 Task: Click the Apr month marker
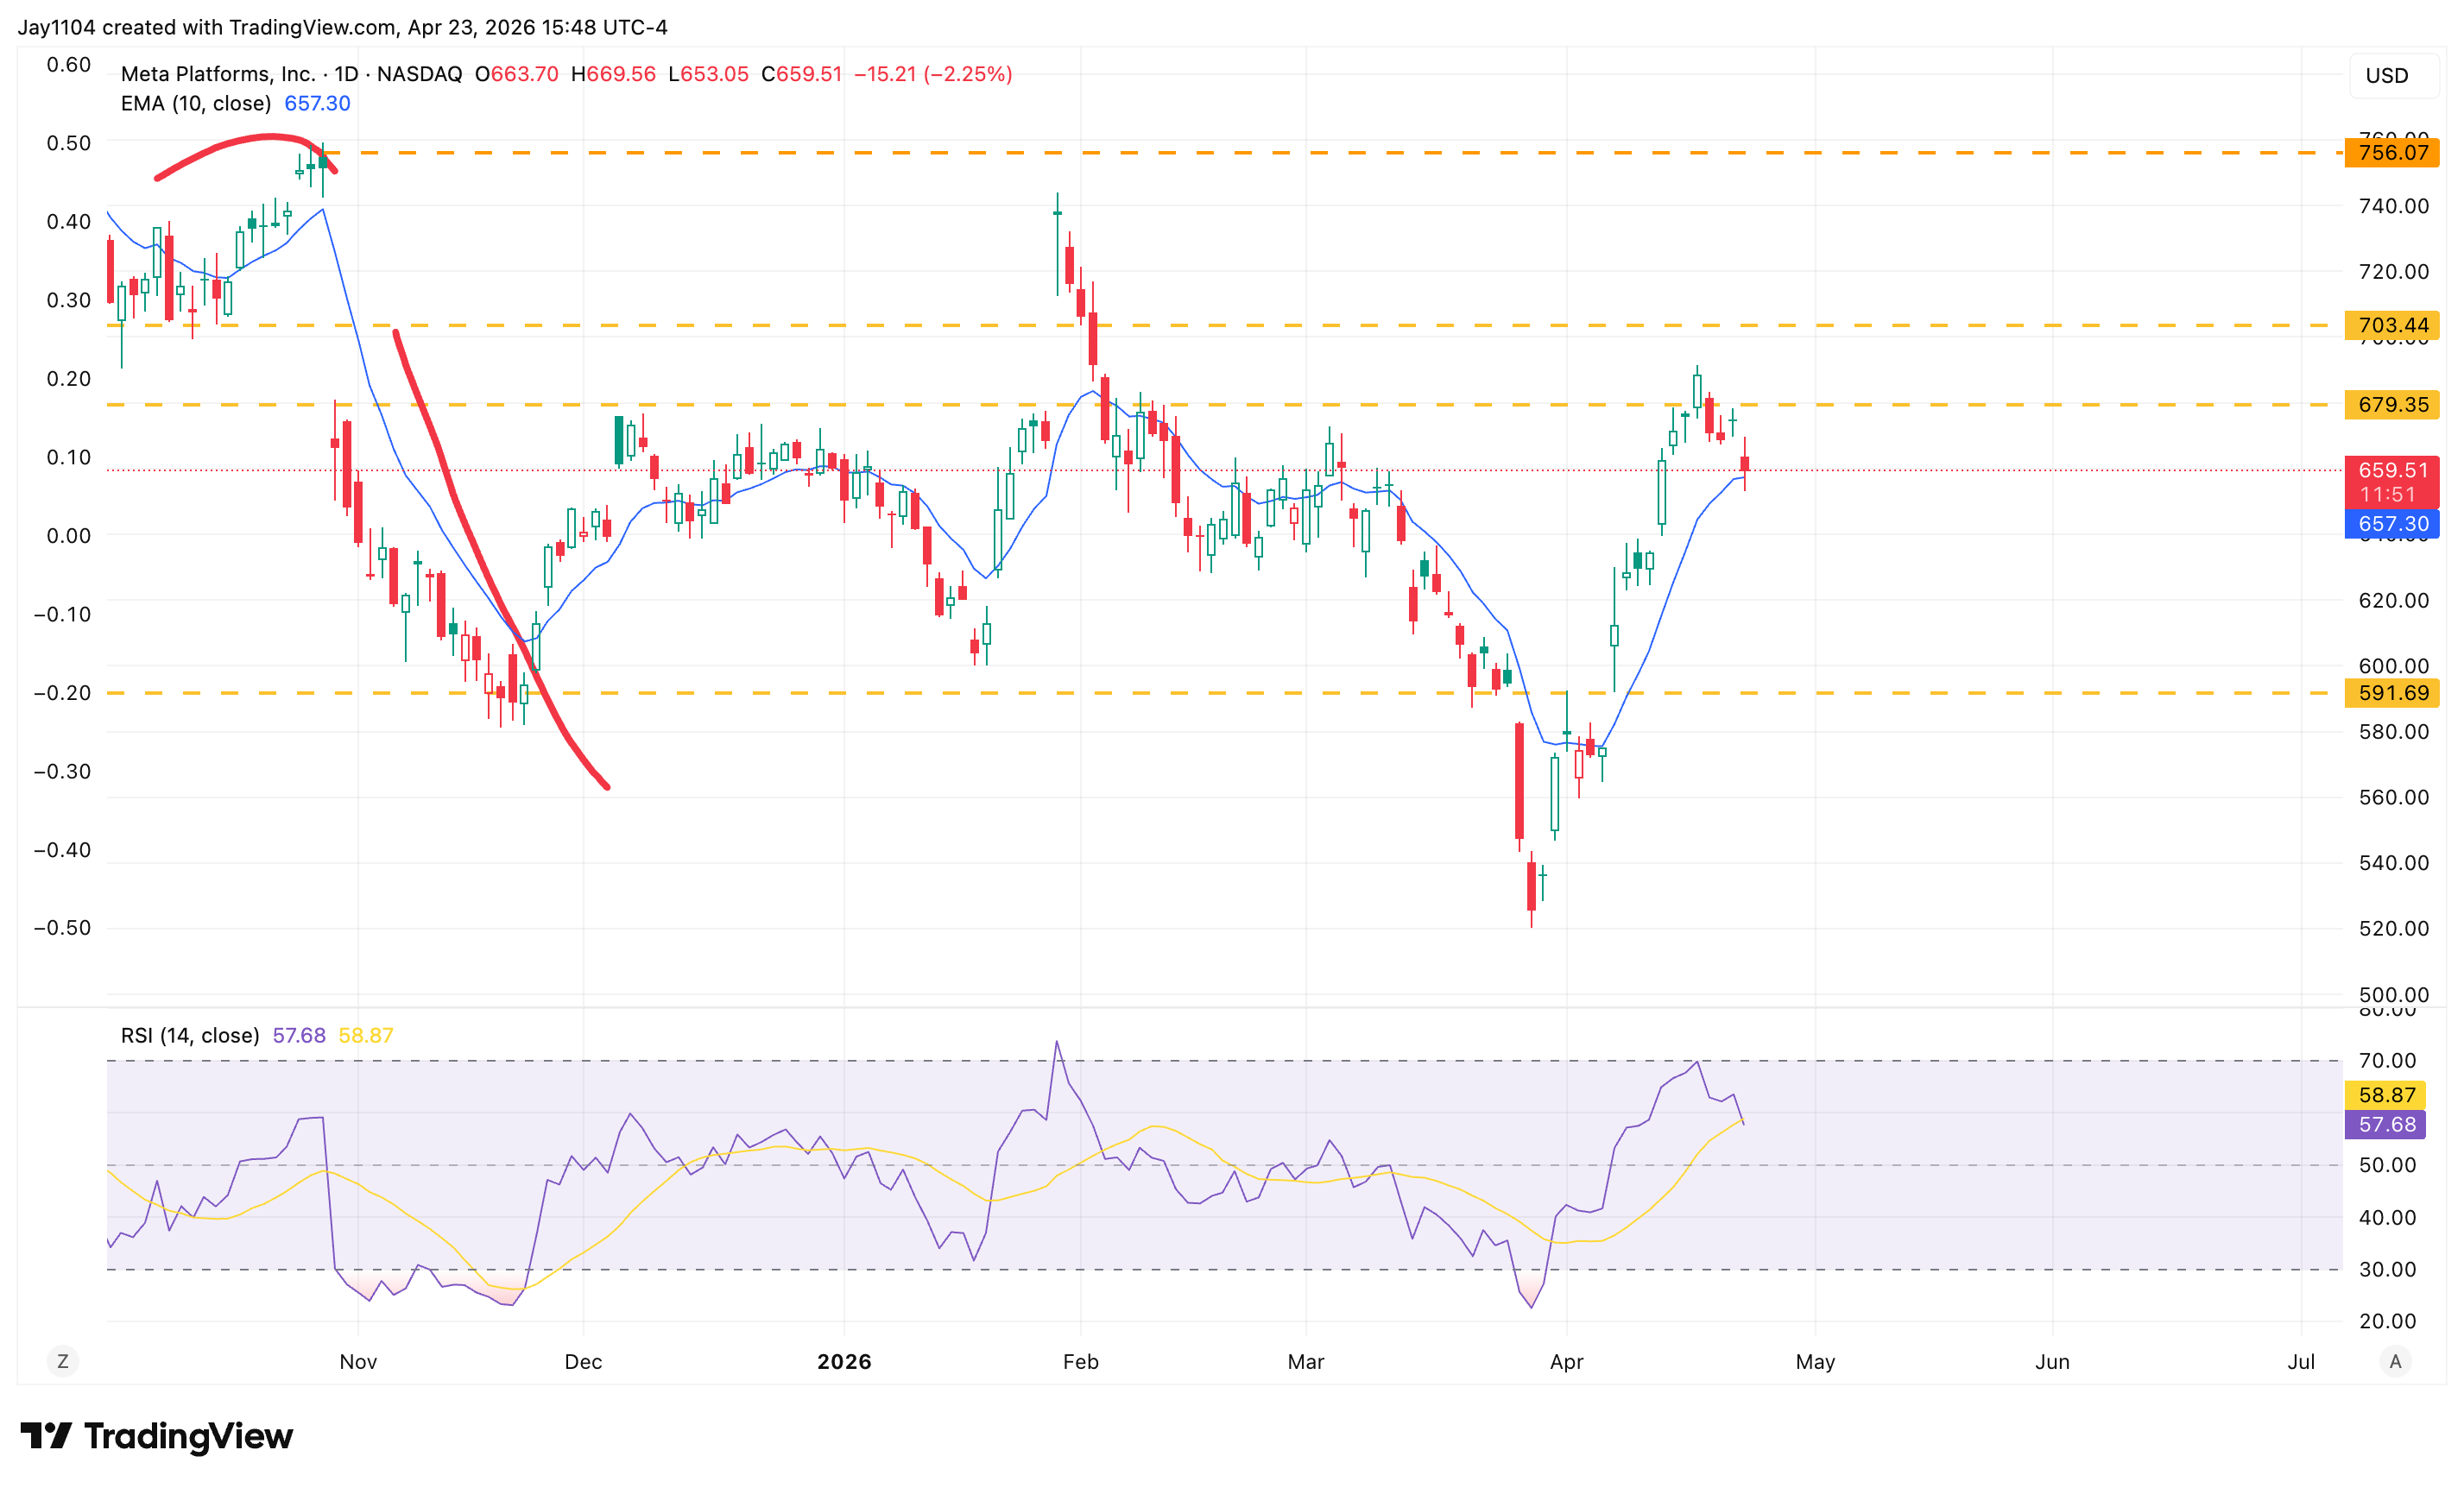click(x=1566, y=1361)
